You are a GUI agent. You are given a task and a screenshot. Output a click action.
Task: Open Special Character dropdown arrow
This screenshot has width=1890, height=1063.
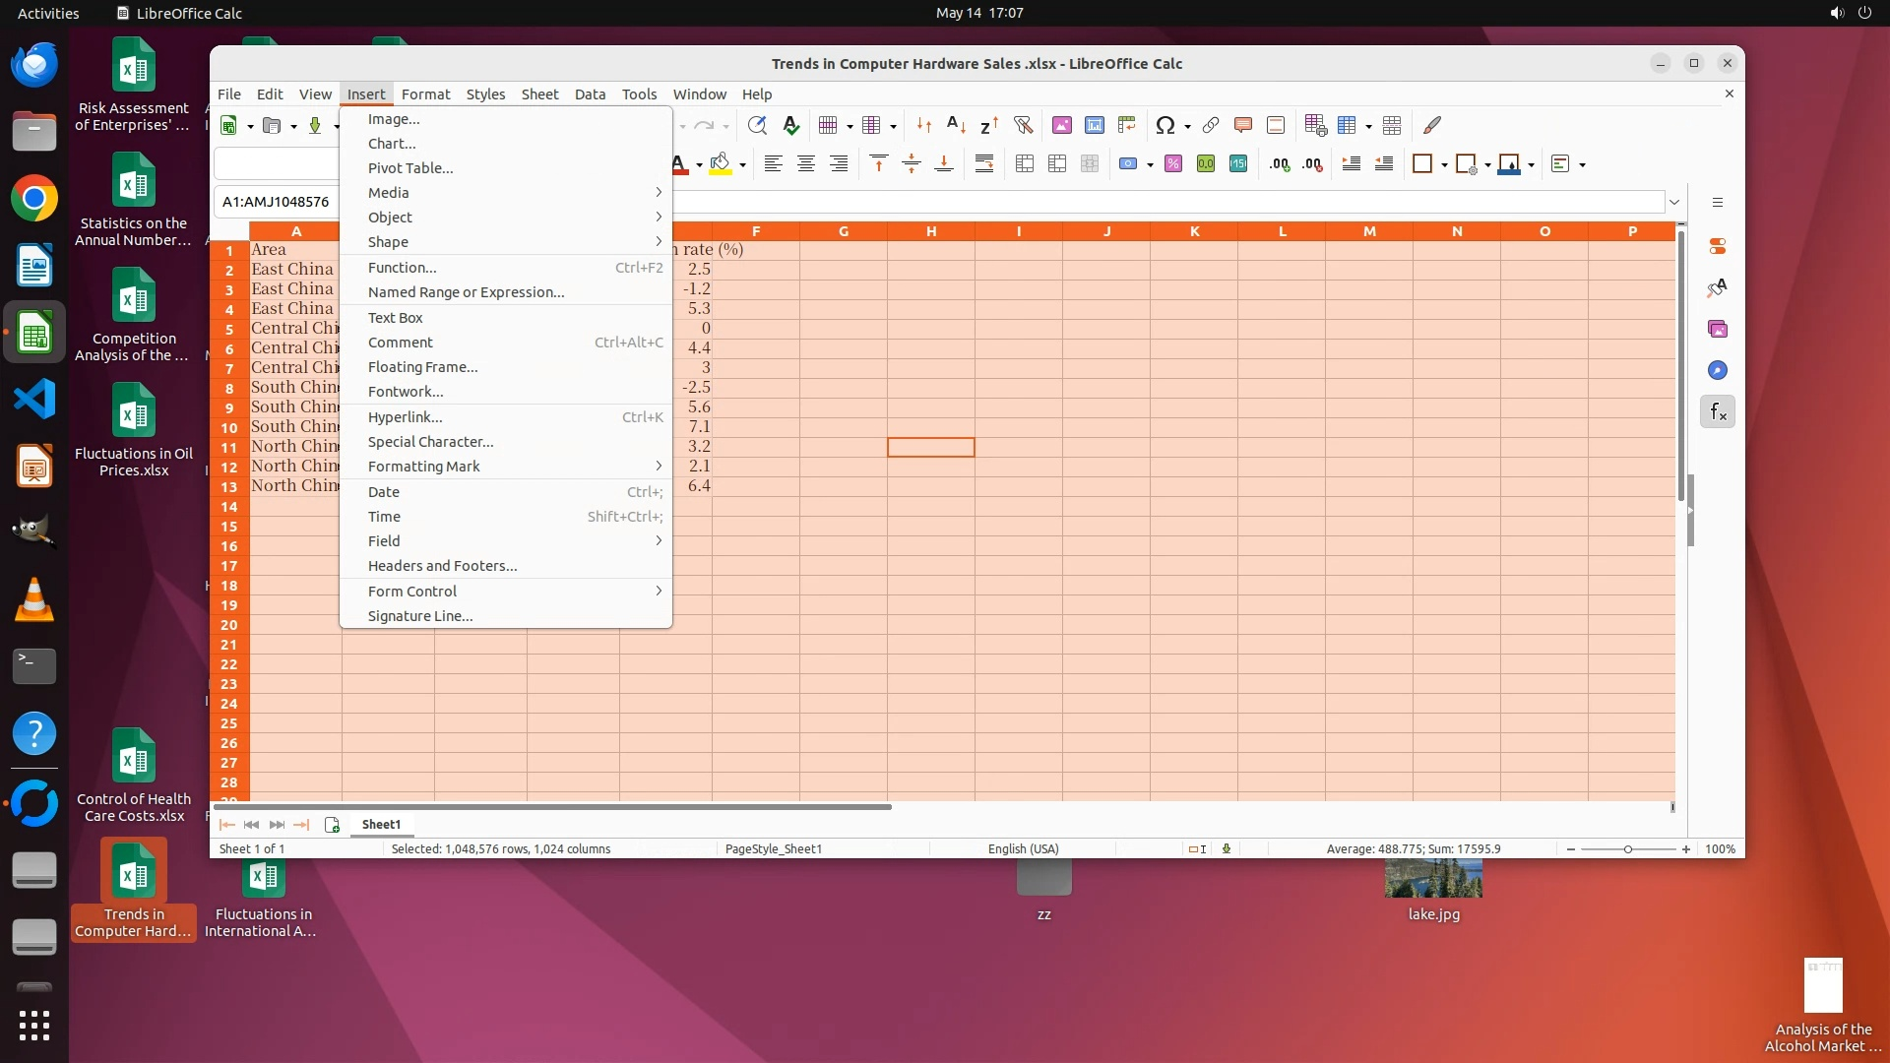point(1187,126)
